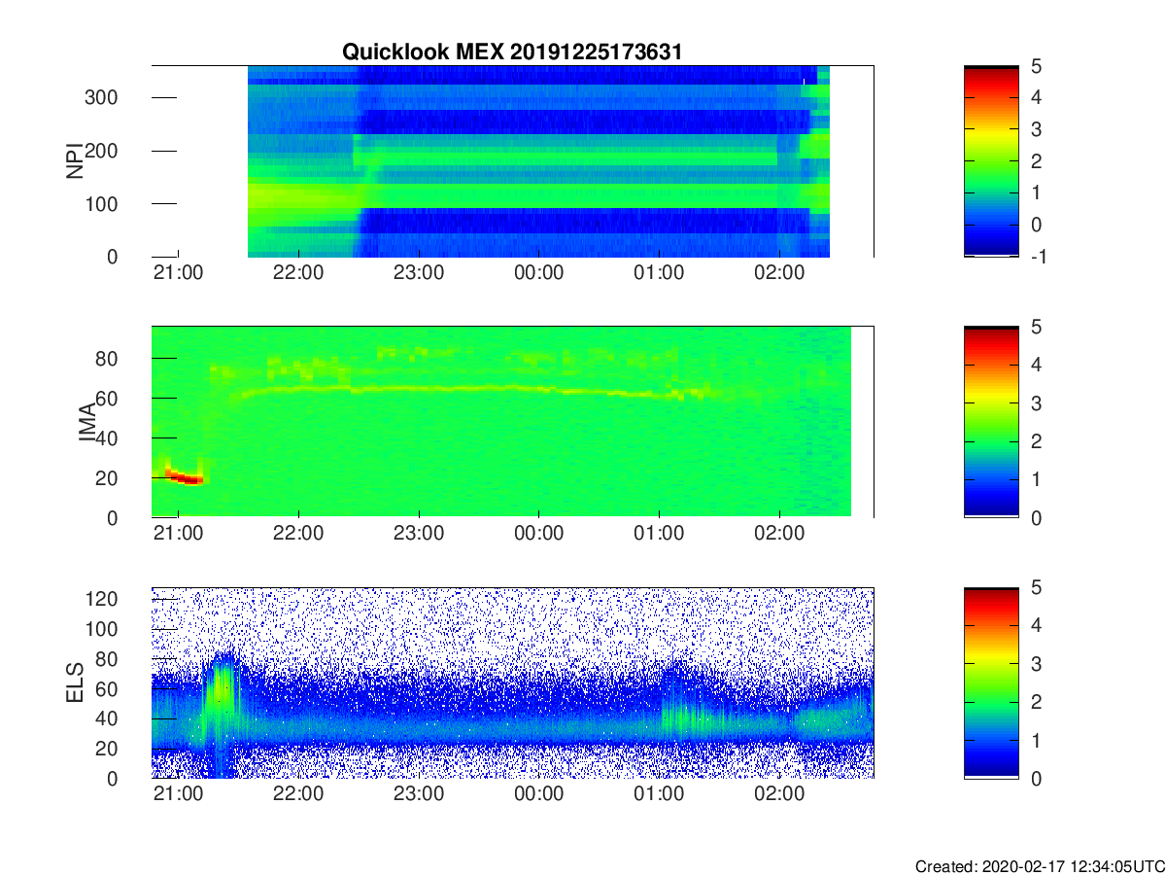Click the 00:00 tick under the ELS panel
Viewport: 1166px width, 875px height.
tap(539, 793)
